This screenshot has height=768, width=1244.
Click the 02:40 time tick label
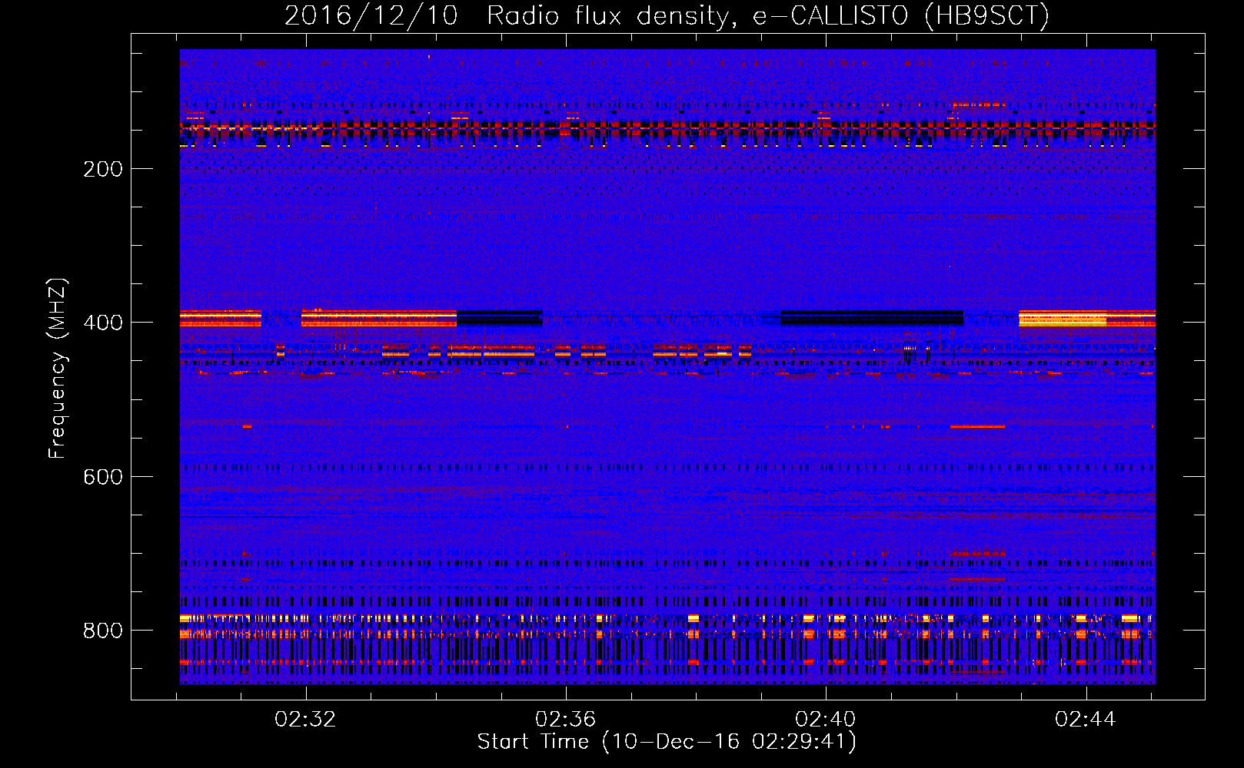[826, 720]
